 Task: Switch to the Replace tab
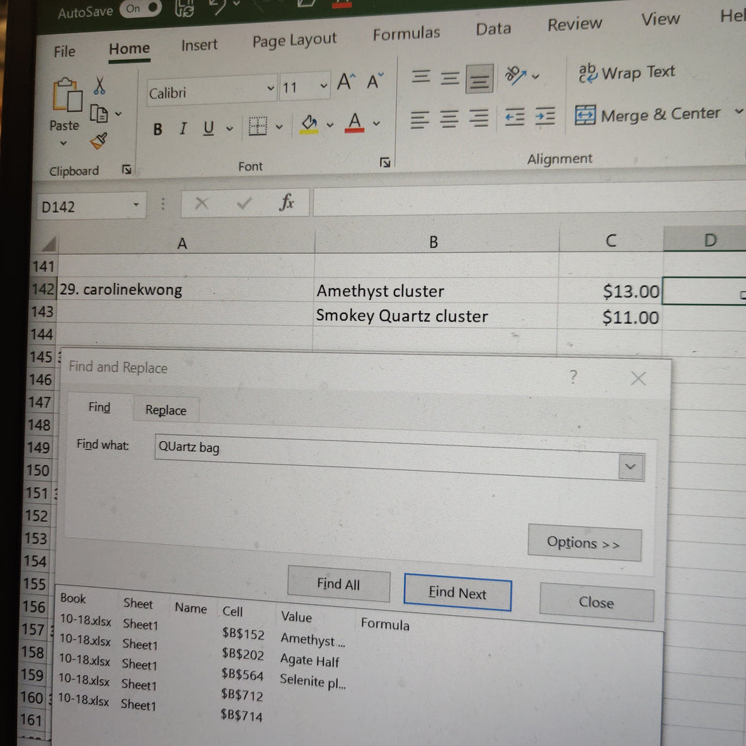pyautogui.click(x=165, y=410)
